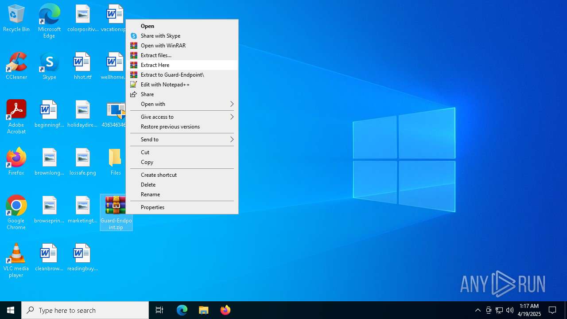
Task: Select the Microsoft Edge desktop shortcut
Action: [x=49, y=21]
